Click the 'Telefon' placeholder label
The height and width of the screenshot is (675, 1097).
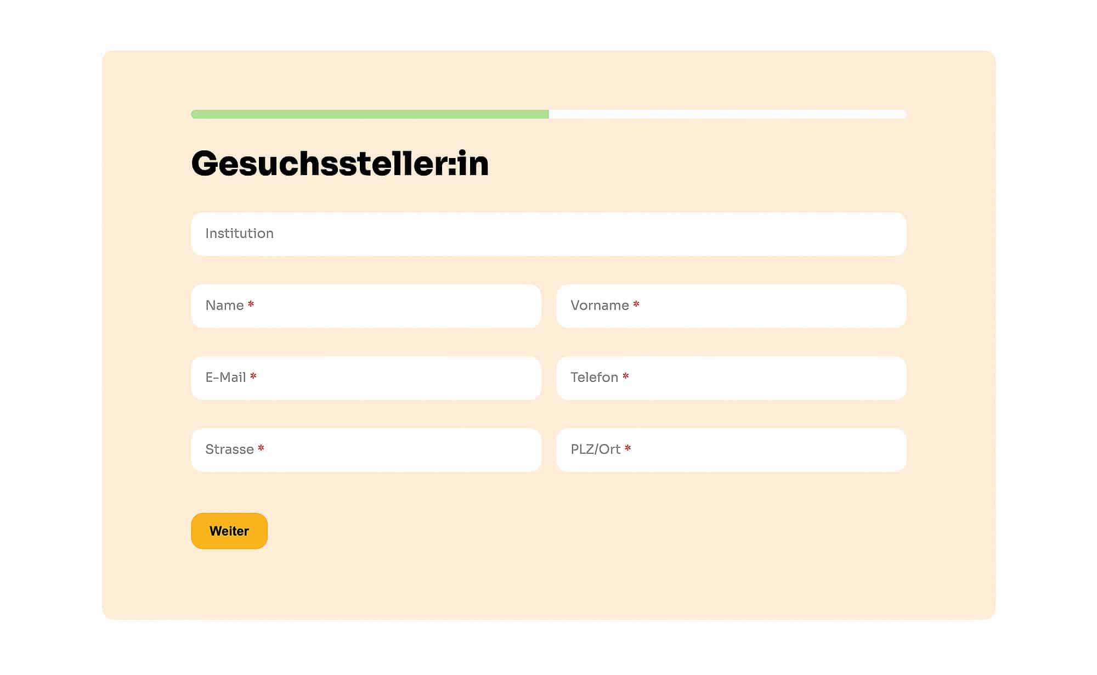594,378
